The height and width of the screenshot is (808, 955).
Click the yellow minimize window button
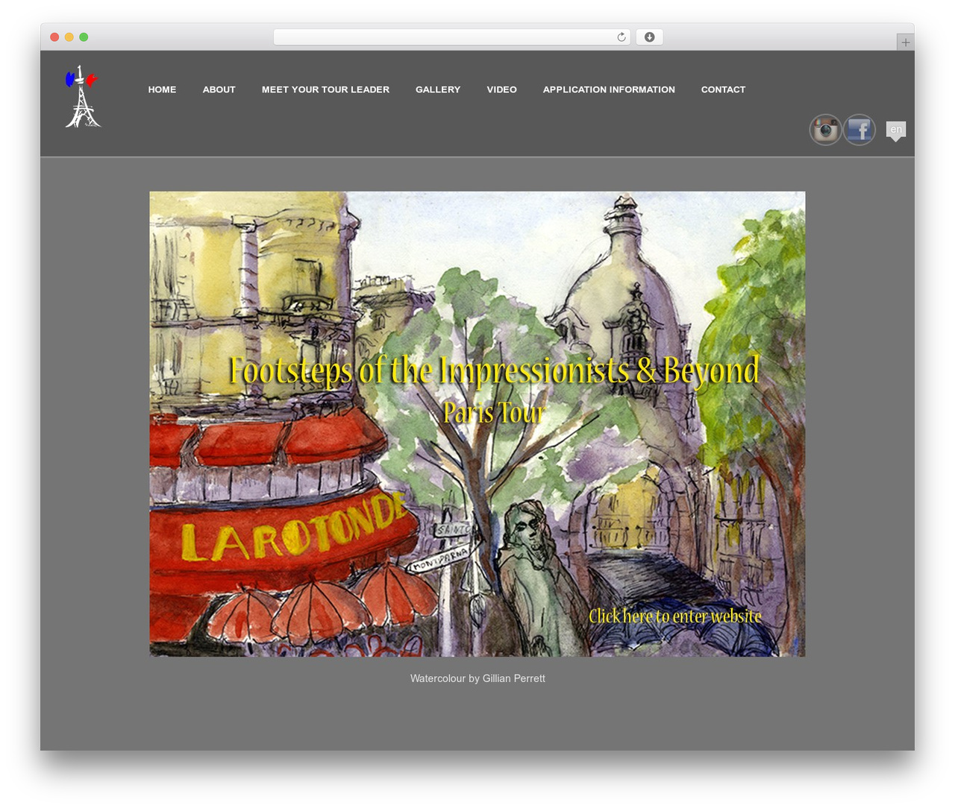coord(69,37)
